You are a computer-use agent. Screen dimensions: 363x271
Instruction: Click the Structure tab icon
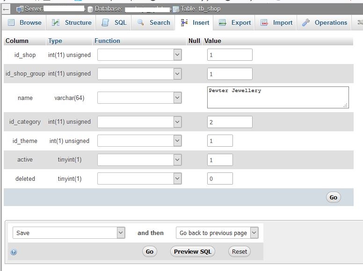point(56,22)
